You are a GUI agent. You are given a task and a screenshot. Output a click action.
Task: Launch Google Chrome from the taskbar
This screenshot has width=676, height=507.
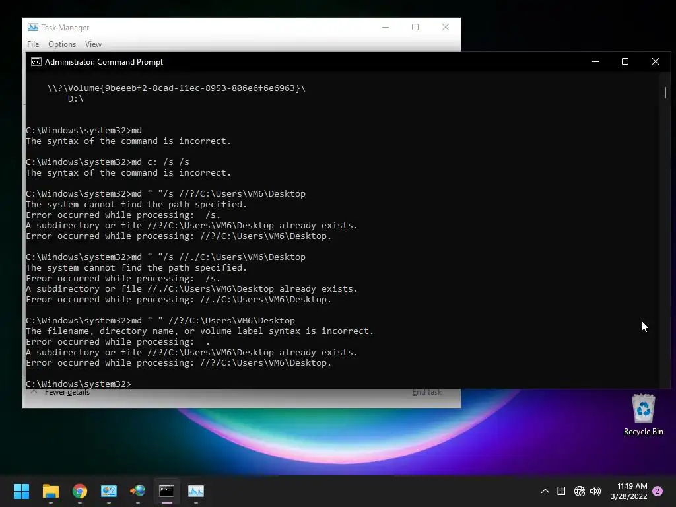[x=80, y=491]
